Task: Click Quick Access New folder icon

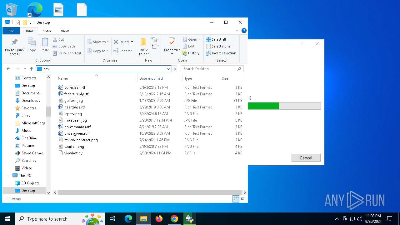Action: tap(25, 22)
